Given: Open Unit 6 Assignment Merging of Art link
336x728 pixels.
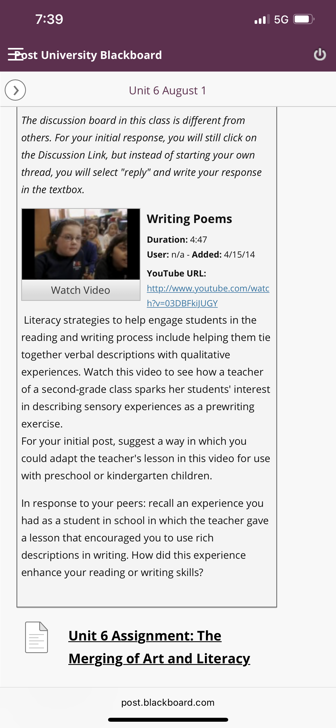Looking at the screenshot, I should [x=159, y=647].
